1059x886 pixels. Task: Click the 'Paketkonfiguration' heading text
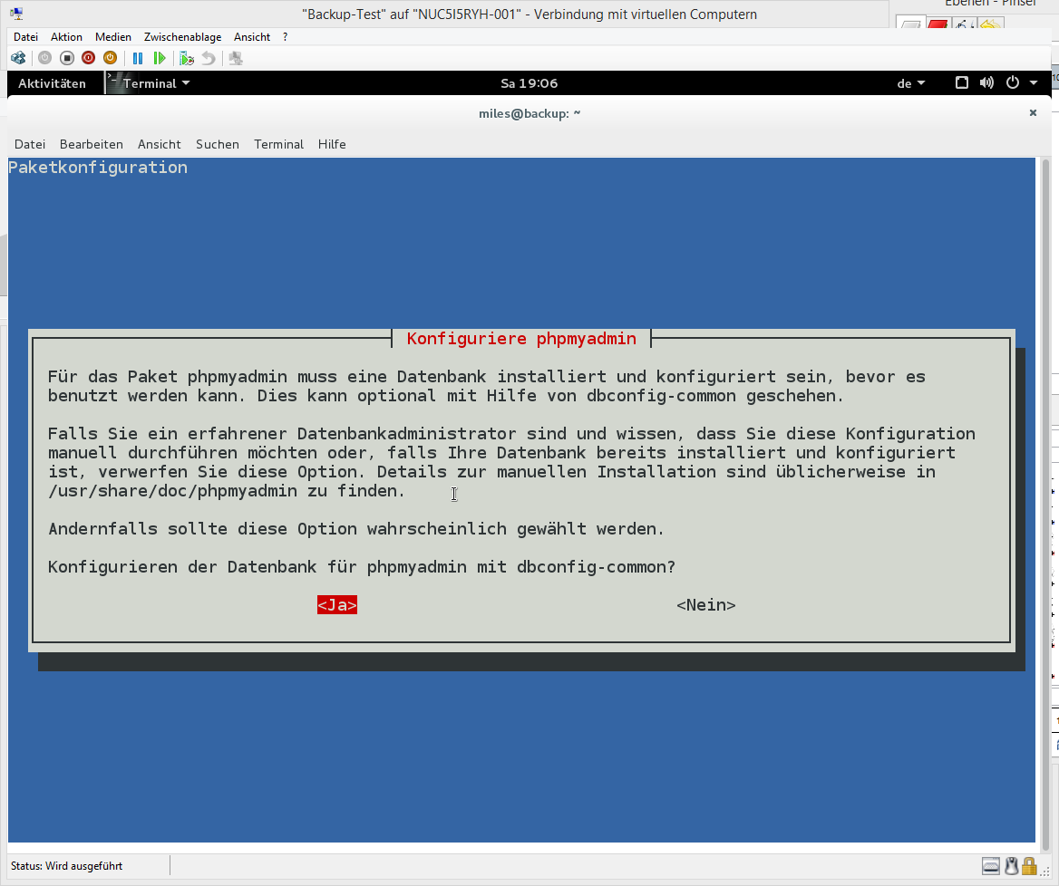[x=98, y=168]
